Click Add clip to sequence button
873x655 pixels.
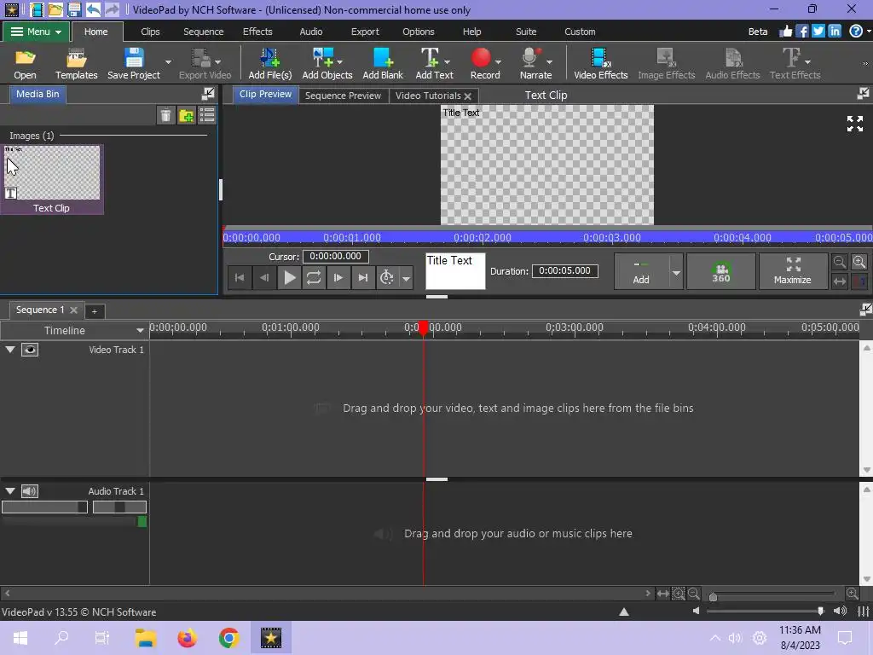point(641,271)
